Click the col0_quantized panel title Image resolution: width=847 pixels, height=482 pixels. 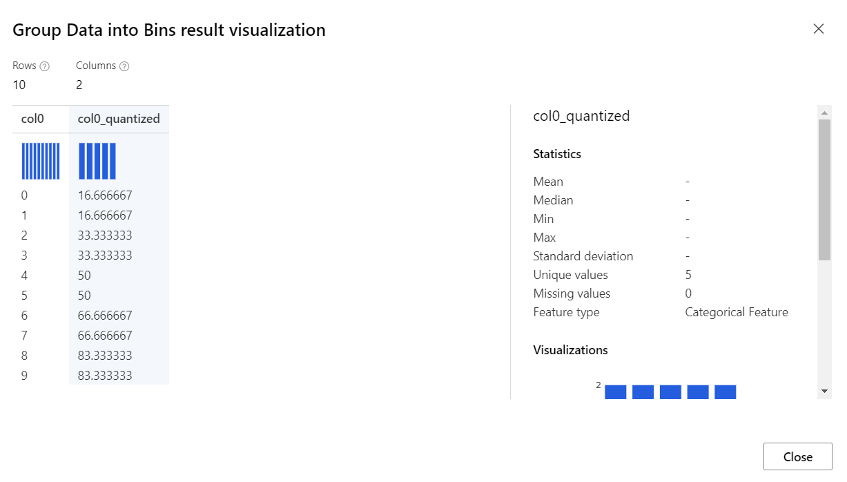tap(581, 116)
